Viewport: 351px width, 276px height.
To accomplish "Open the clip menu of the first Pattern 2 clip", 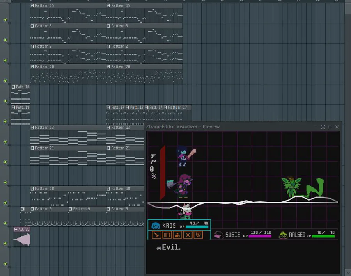I will 32,46.
